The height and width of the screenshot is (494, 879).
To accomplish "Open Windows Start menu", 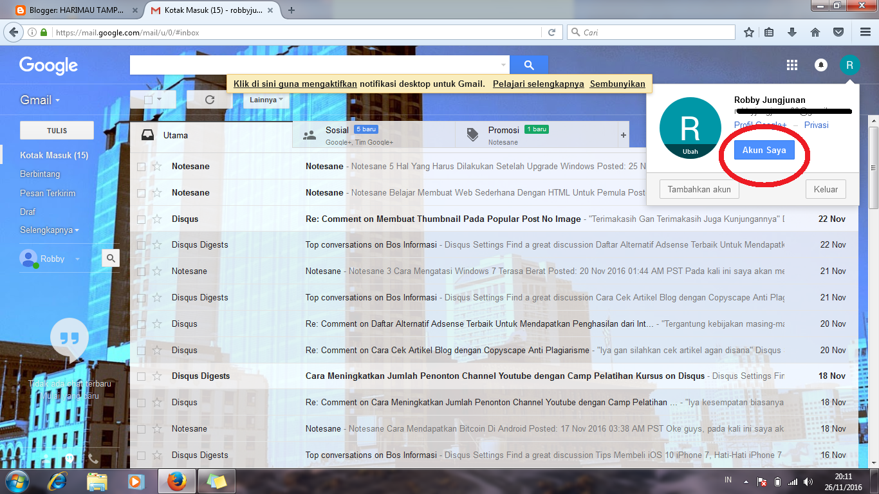I will point(17,480).
